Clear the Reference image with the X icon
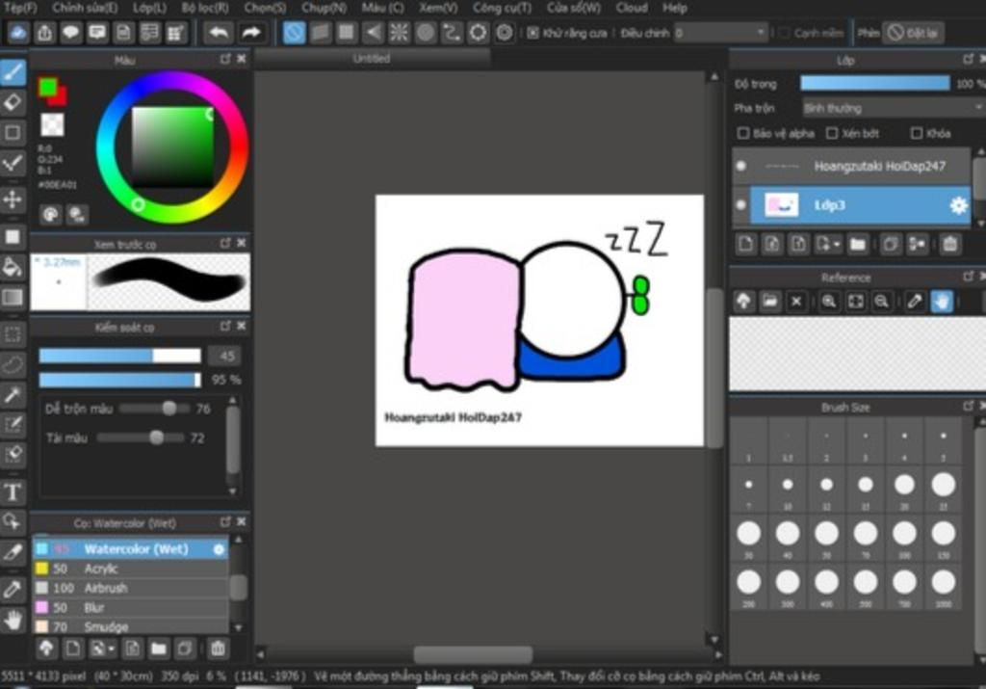The width and height of the screenshot is (986, 689). click(796, 302)
